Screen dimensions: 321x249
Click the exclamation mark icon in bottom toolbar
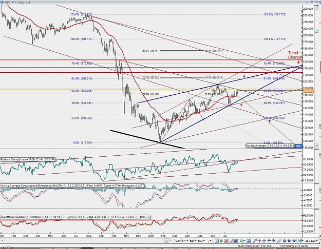pos(171,241)
